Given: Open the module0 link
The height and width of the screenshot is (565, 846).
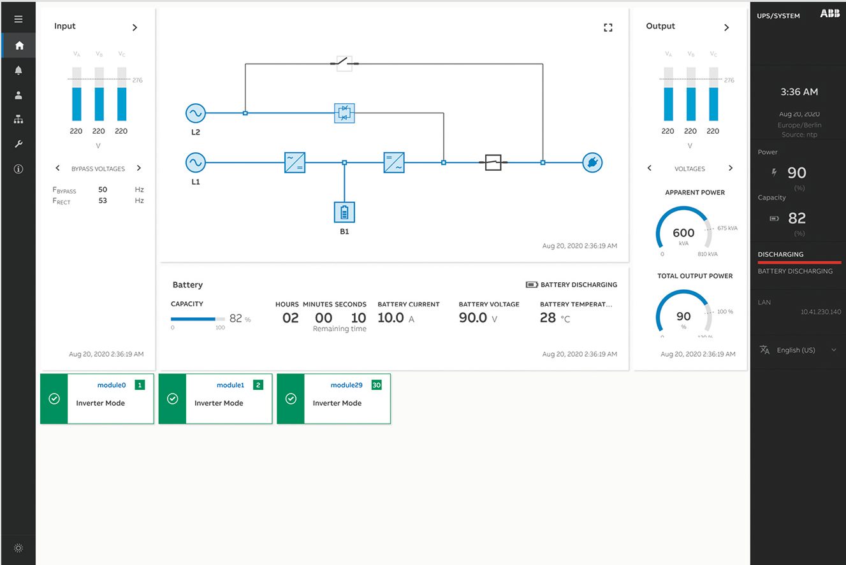Looking at the screenshot, I should point(112,385).
